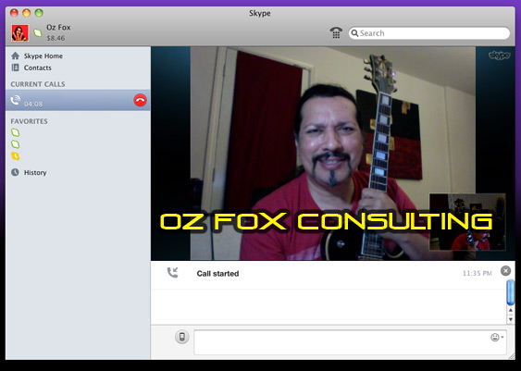Select the second green favorite contact

[16, 144]
